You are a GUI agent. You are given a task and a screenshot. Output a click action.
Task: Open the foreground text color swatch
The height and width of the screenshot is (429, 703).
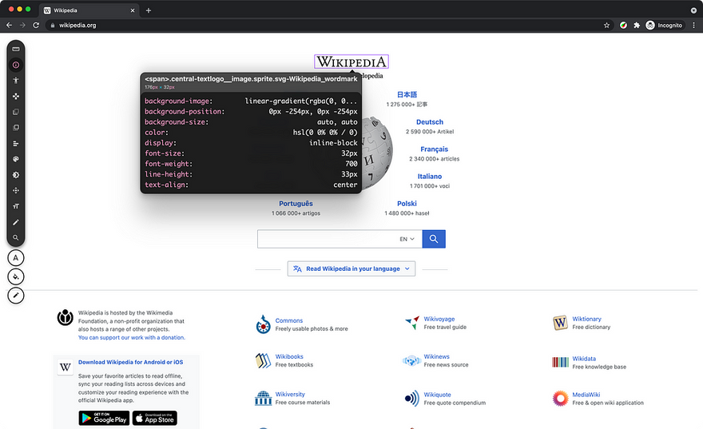pyautogui.click(x=16, y=258)
